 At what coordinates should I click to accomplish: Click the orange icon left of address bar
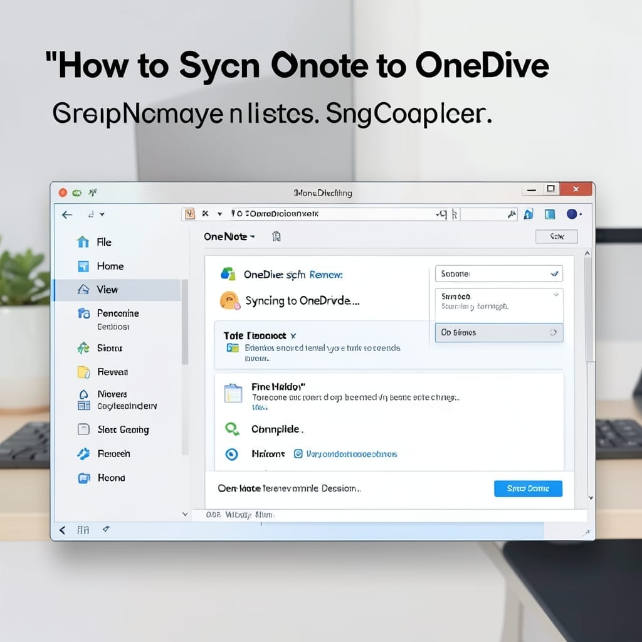(x=189, y=214)
